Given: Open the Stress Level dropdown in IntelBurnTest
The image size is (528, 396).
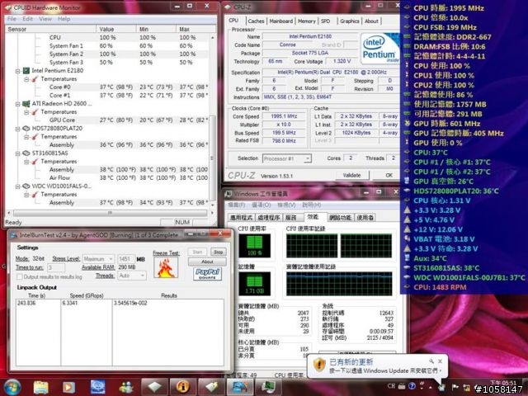Looking at the screenshot, I should (x=98, y=259).
